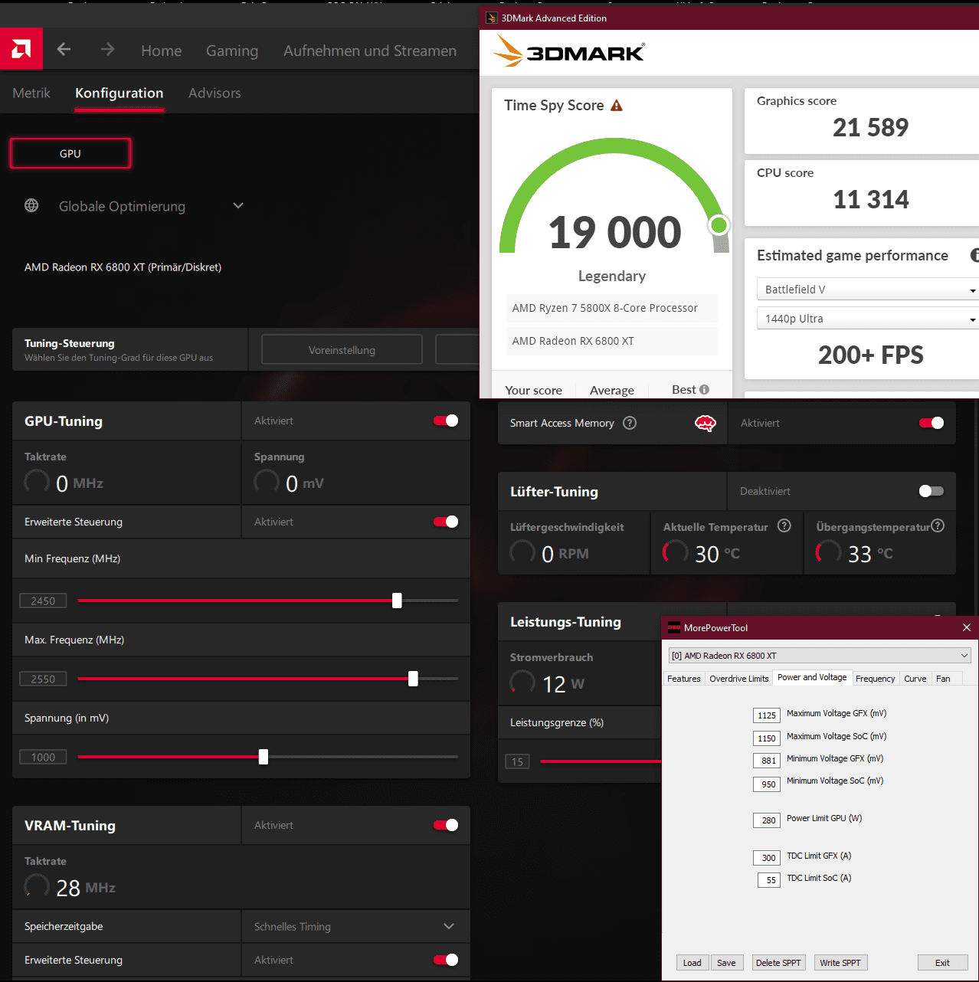Image resolution: width=979 pixels, height=982 pixels.
Task: Open the Speicherzeitgabe Schnelles Timing dropdown
Action: tap(355, 926)
